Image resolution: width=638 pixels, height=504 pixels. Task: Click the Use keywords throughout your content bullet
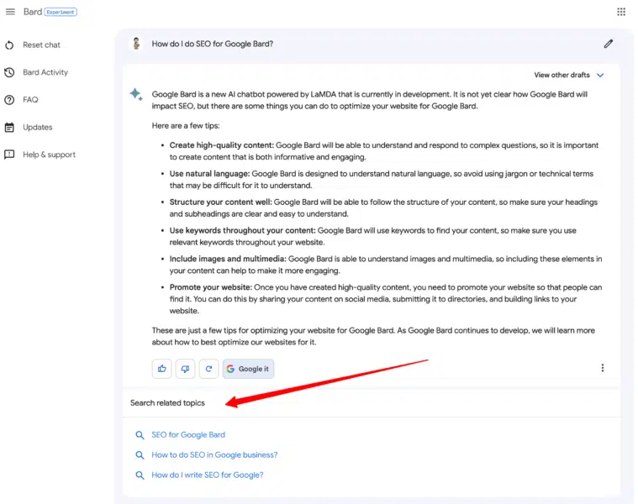(x=372, y=237)
